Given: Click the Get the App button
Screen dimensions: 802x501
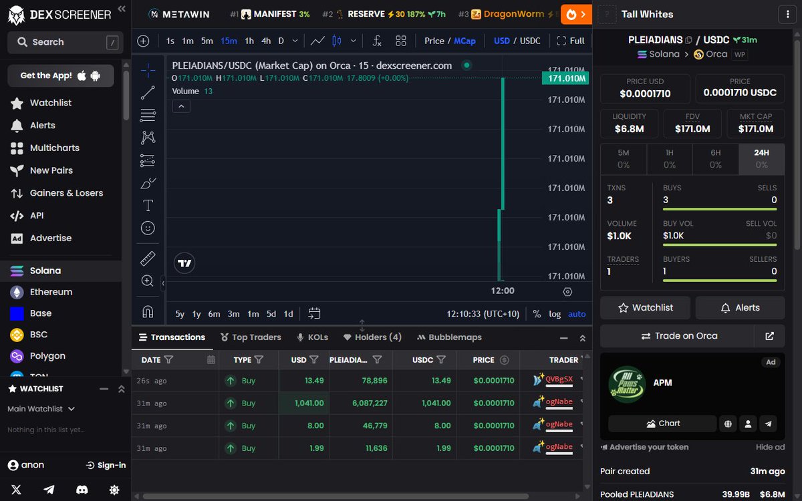Looking at the screenshot, I should pos(61,75).
